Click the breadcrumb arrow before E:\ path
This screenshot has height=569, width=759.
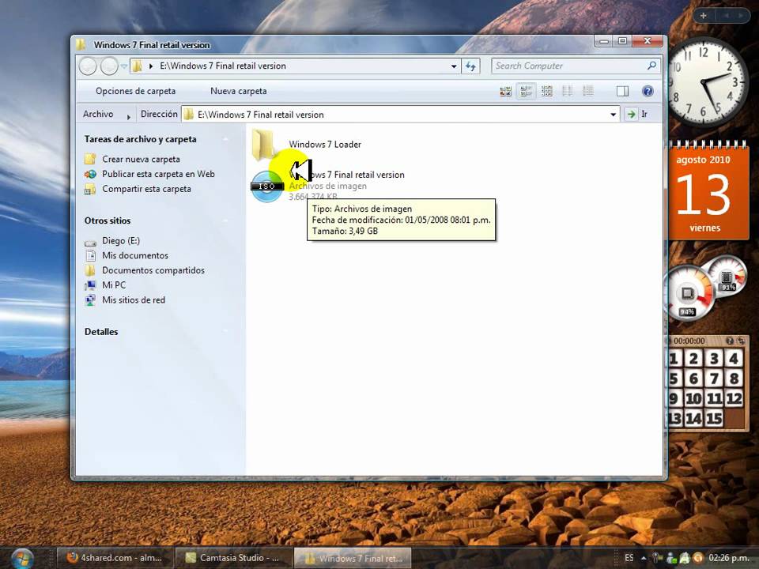pyautogui.click(x=150, y=66)
